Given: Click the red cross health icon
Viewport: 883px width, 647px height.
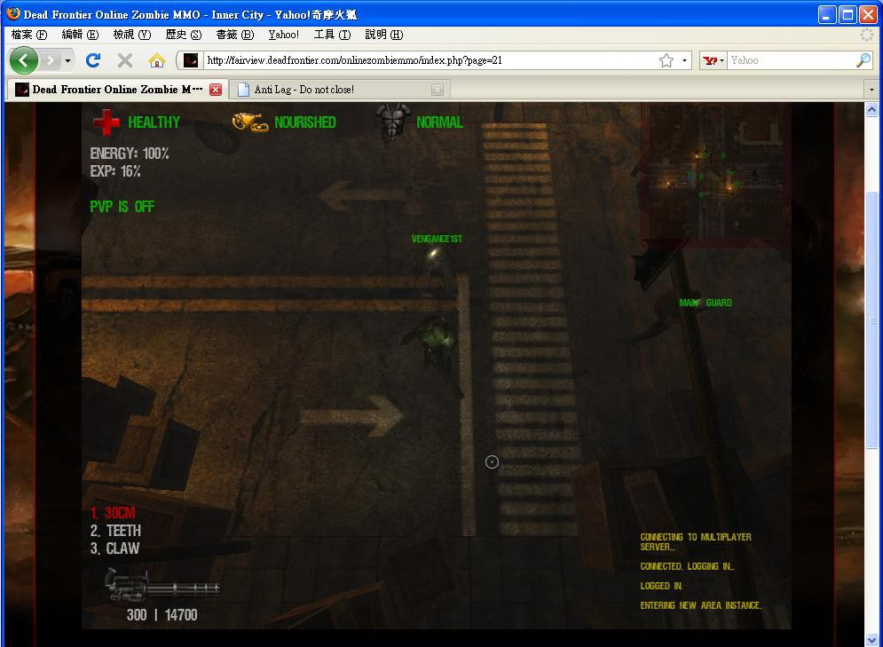Looking at the screenshot, I should pos(106,122).
